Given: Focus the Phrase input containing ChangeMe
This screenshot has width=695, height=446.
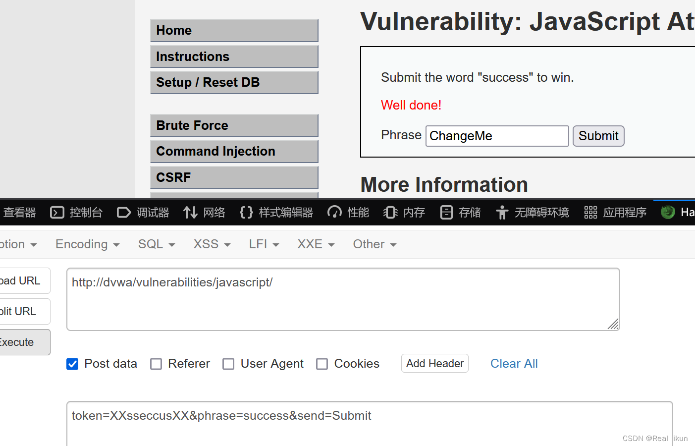Looking at the screenshot, I should pos(497,136).
